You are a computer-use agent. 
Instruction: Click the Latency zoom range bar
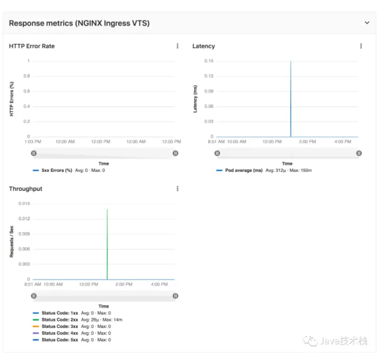pos(288,153)
